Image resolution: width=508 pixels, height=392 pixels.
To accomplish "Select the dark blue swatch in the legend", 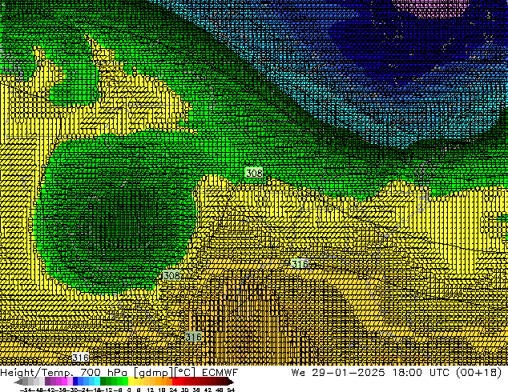I will pos(75,381).
